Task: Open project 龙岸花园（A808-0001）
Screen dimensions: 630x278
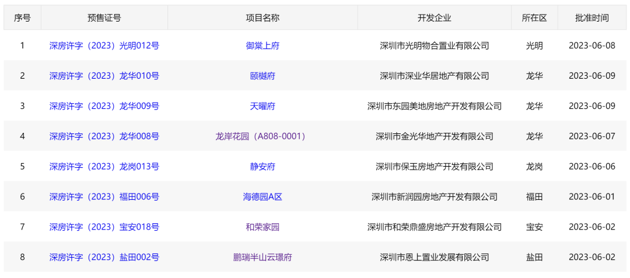Action: click(262, 136)
